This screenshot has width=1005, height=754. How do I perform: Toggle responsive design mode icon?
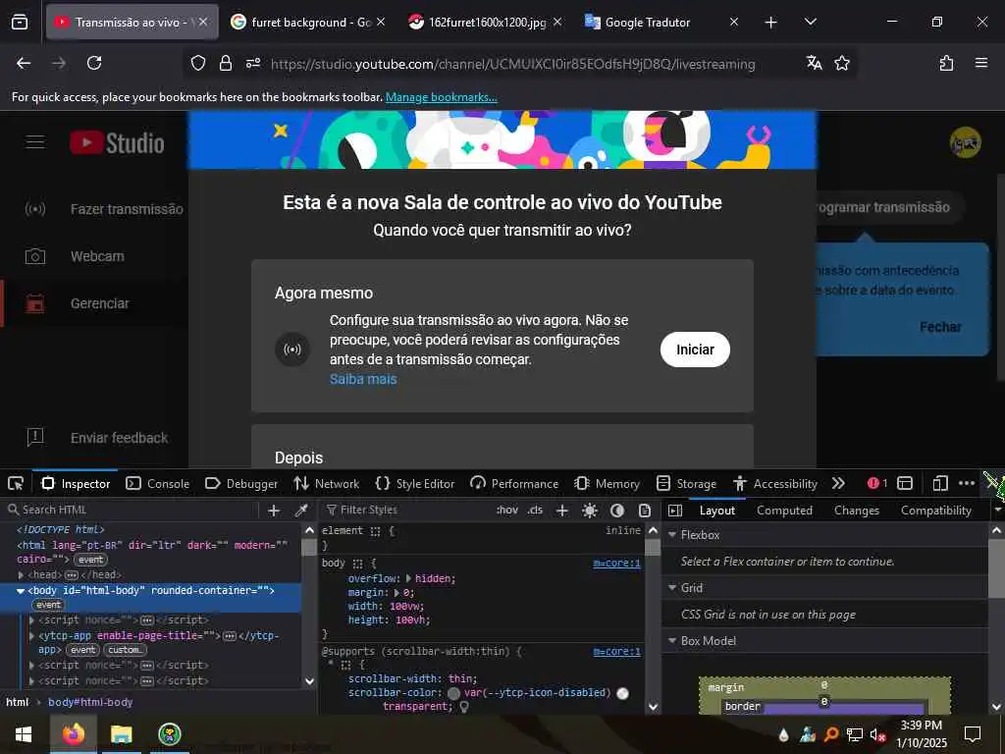point(940,483)
